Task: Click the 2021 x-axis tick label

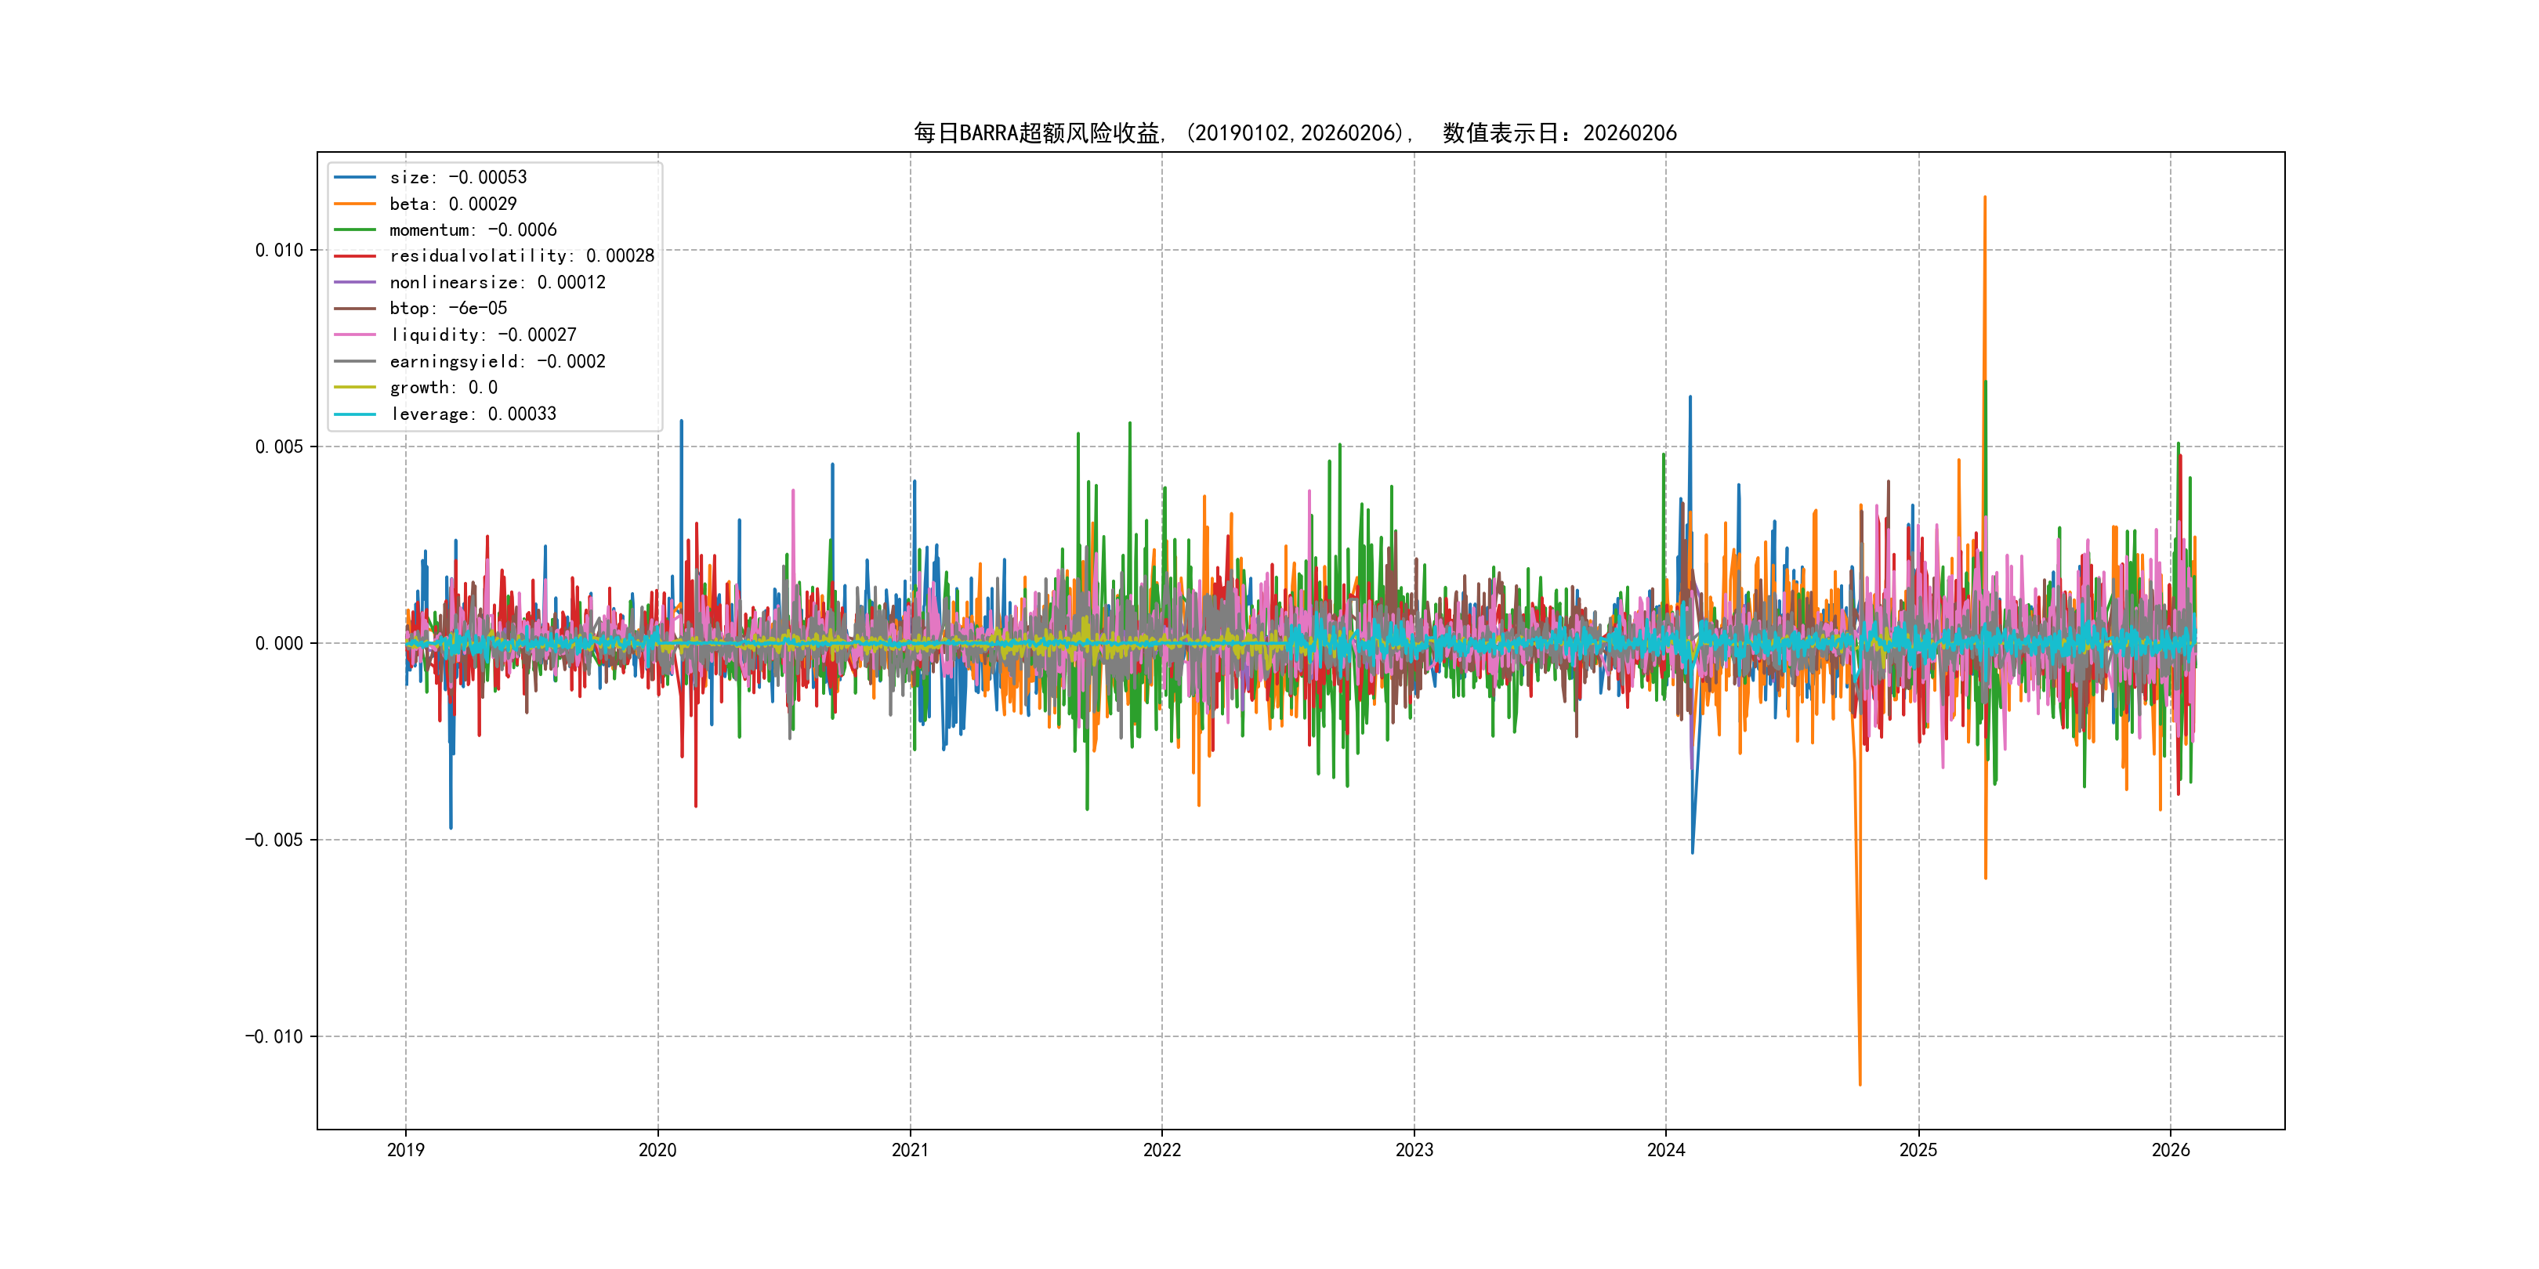Action: (x=910, y=1150)
